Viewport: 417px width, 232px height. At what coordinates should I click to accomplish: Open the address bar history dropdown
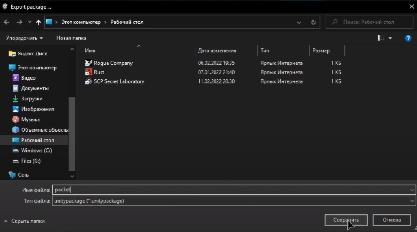point(299,22)
